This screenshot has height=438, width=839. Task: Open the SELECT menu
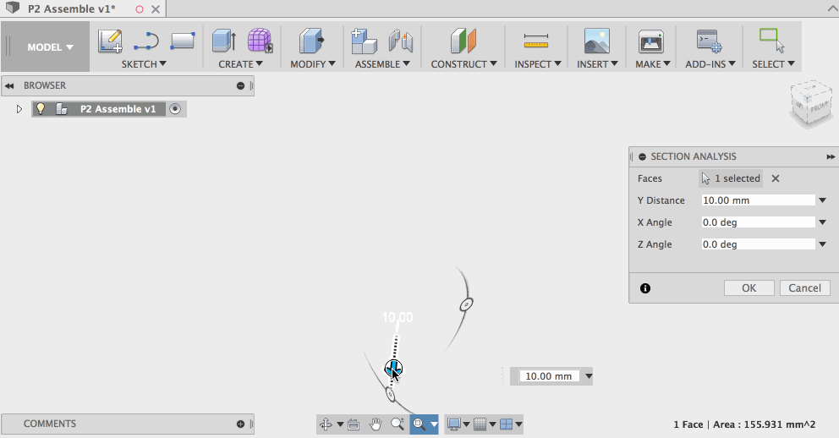[773, 64]
